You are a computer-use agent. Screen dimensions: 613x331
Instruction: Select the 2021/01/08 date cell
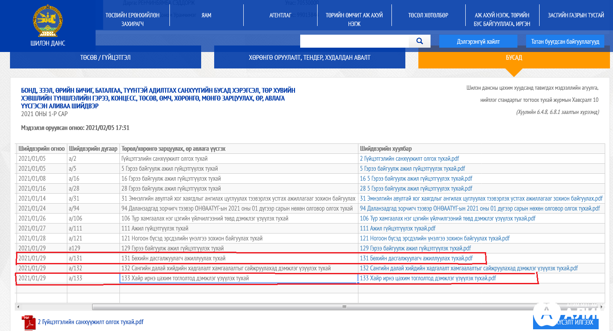point(42,178)
